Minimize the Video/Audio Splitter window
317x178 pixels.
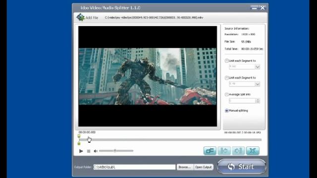click(x=254, y=8)
